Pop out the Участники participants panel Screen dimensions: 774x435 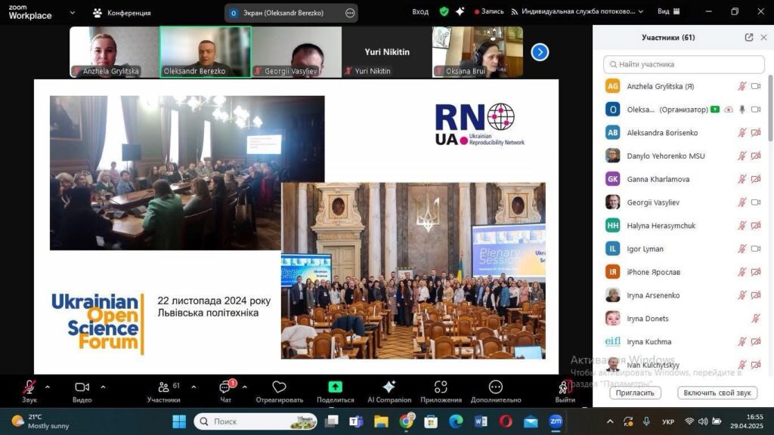click(x=748, y=37)
